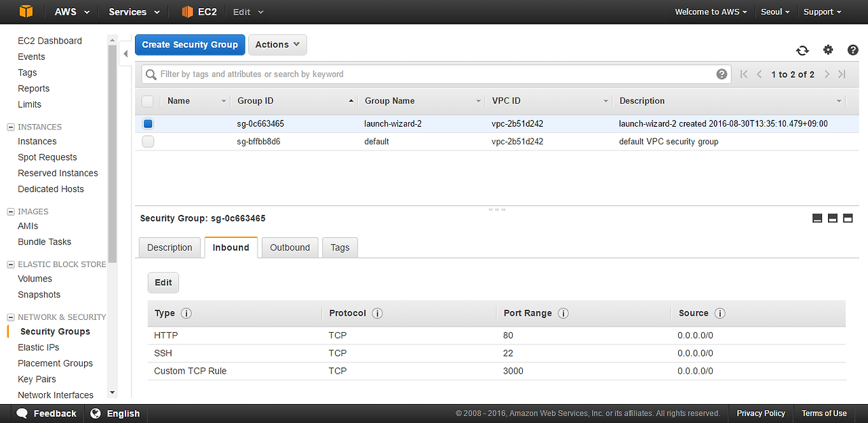Open Instances in the sidebar

tap(37, 141)
